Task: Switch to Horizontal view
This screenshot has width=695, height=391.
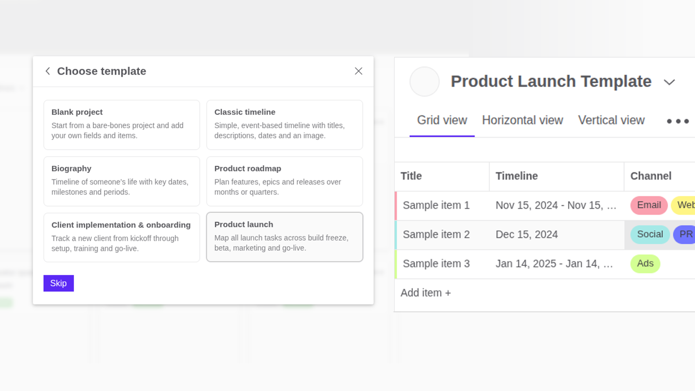Action: [x=522, y=120]
